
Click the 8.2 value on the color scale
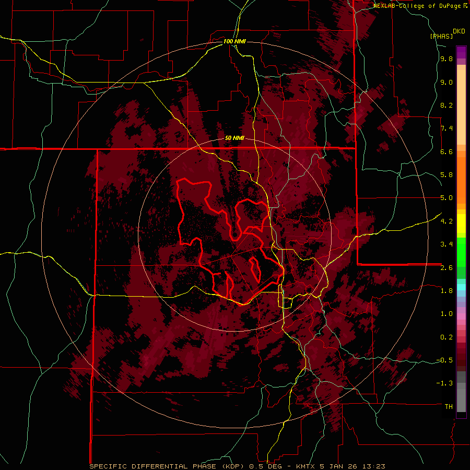446,105
